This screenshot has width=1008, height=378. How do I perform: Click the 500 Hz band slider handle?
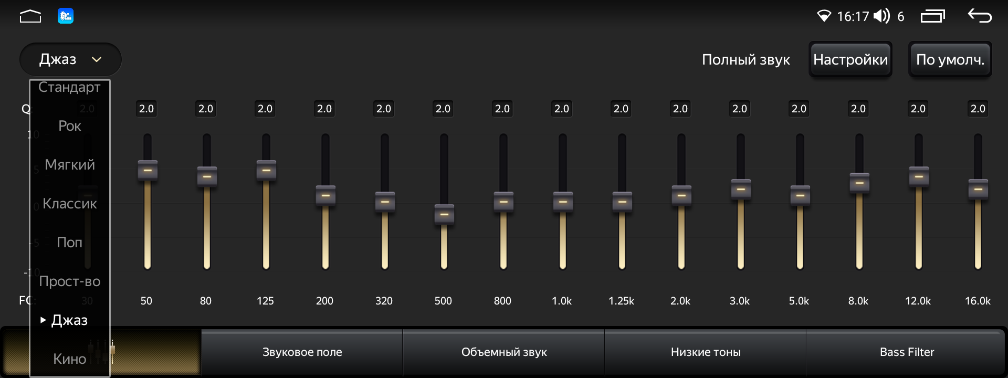tap(444, 215)
